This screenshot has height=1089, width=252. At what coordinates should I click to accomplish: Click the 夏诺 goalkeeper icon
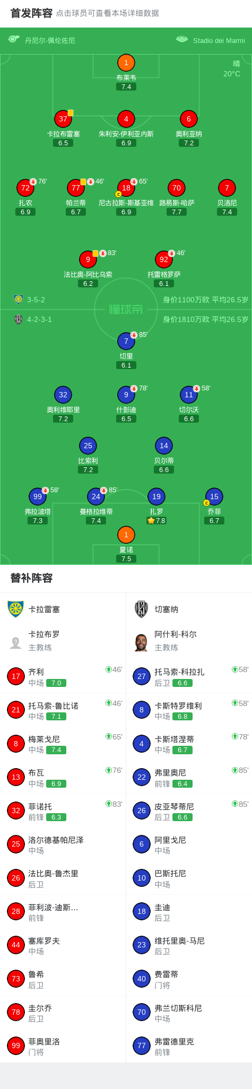point(126,535)
